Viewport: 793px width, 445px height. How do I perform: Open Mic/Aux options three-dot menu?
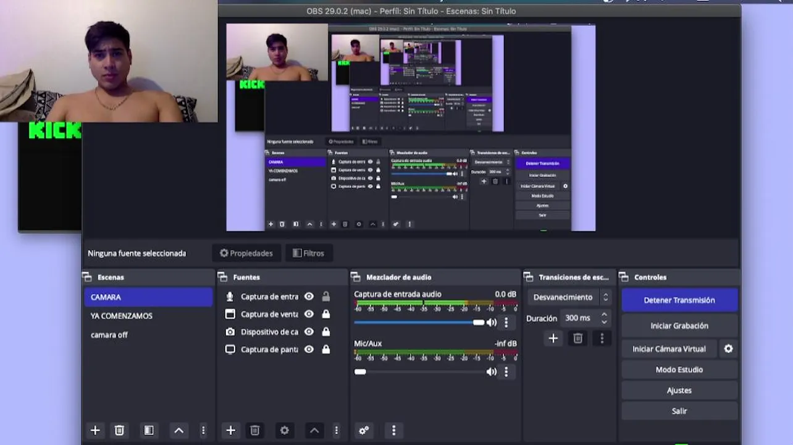coord(506,371)
